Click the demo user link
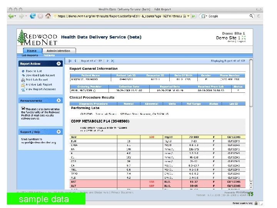Viewport: 277px width, 208px height. 231,41
